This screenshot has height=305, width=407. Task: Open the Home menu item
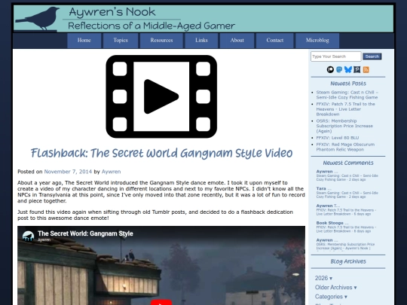tap(84, 41)
